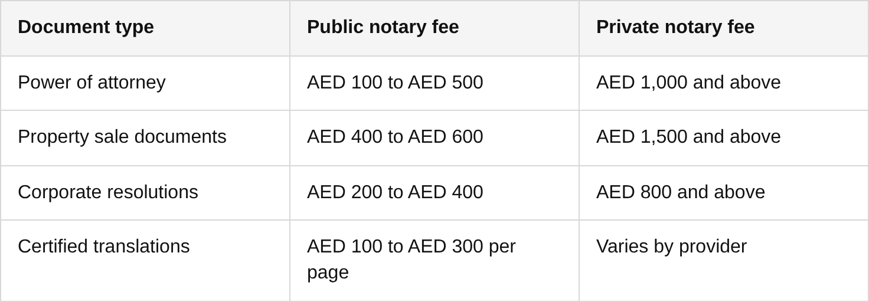Screen dimensions: 869x302
Task: Select the Property sale documents cell
Action: pos(122,137)
